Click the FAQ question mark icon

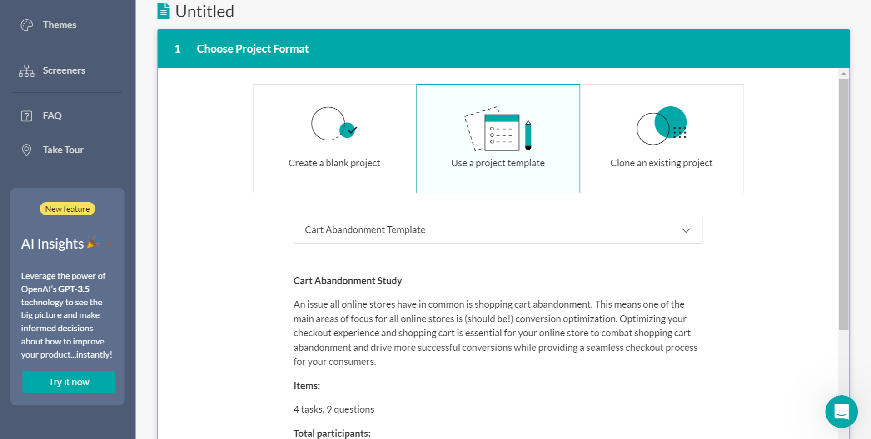coord(27,116)
